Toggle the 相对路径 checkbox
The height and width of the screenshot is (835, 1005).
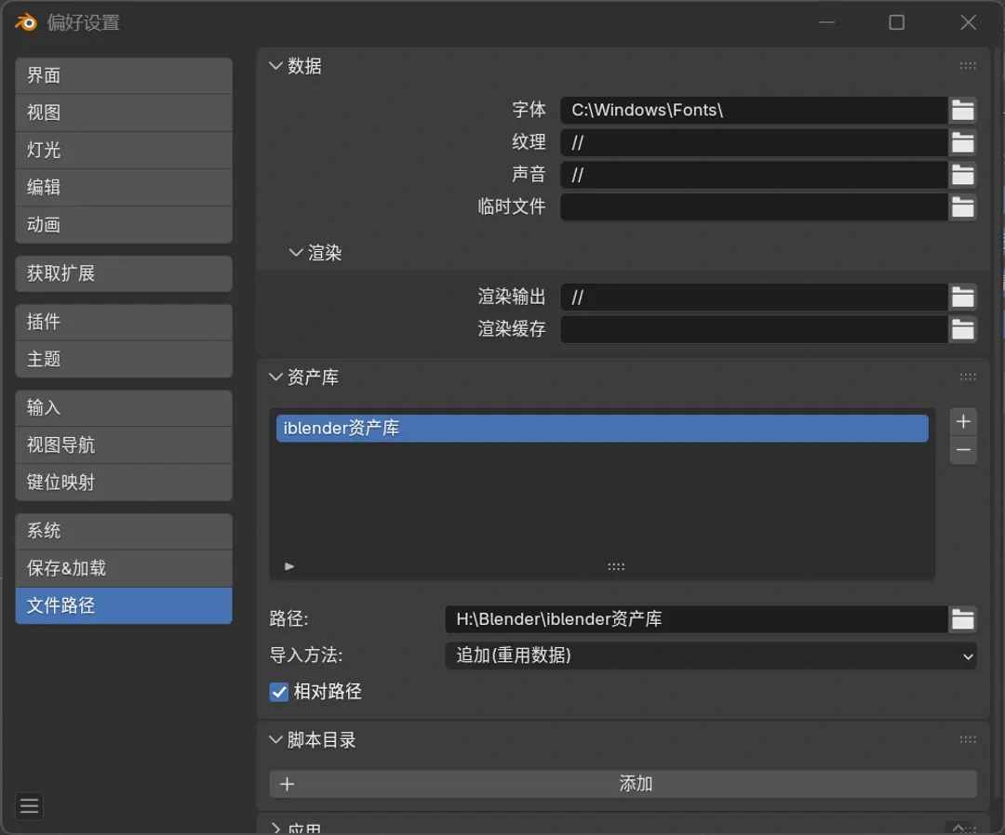point(279,692)
